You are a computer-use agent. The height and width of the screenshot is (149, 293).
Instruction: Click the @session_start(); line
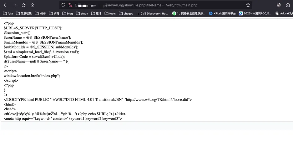coord(18,33)
